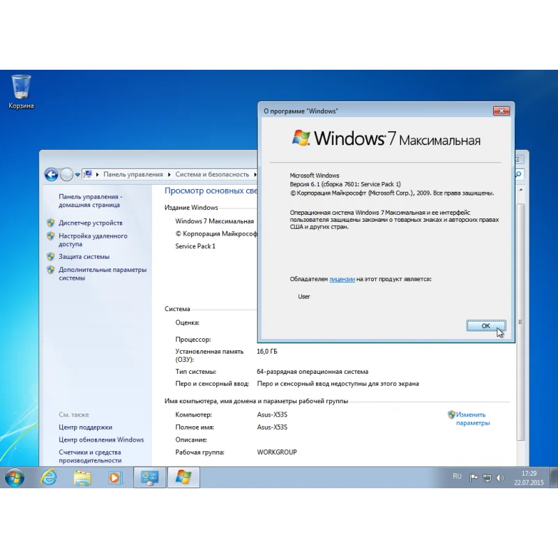Click the Forward arrow in Control Panel window
This screenshot has height=558, width=558.
[66, 174]
